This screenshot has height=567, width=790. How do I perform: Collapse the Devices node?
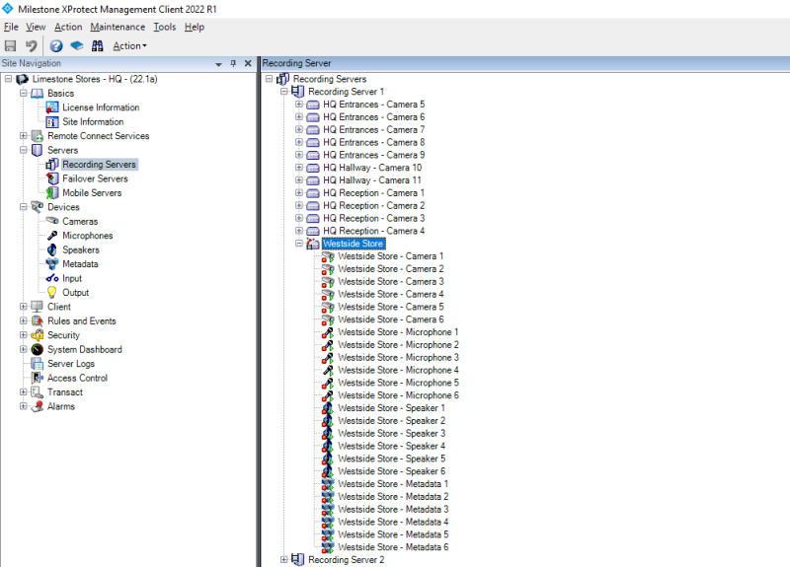(23, 207)
